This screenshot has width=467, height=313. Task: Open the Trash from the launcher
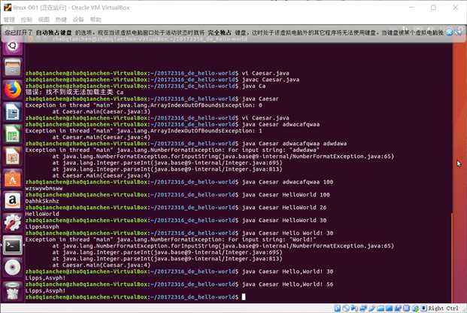(12, 291)
